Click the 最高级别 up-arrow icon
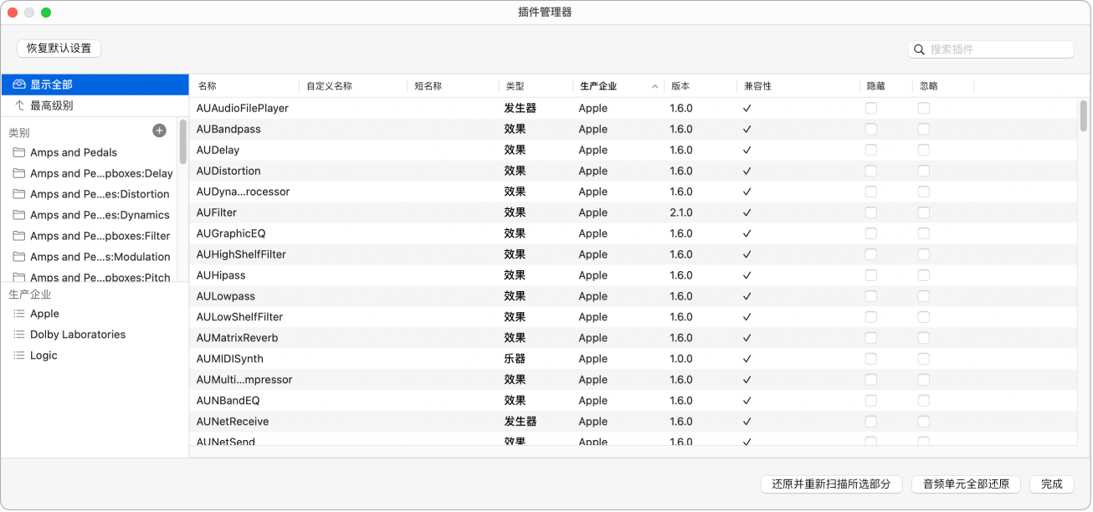This screenshot has height=512, width=1093. click(x=18, y=105)
